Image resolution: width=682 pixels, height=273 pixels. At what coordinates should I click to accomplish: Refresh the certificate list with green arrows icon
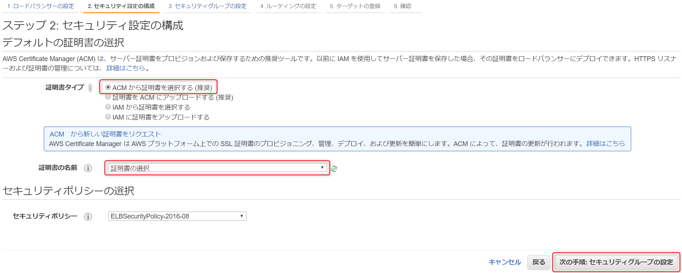click(334, 169)
